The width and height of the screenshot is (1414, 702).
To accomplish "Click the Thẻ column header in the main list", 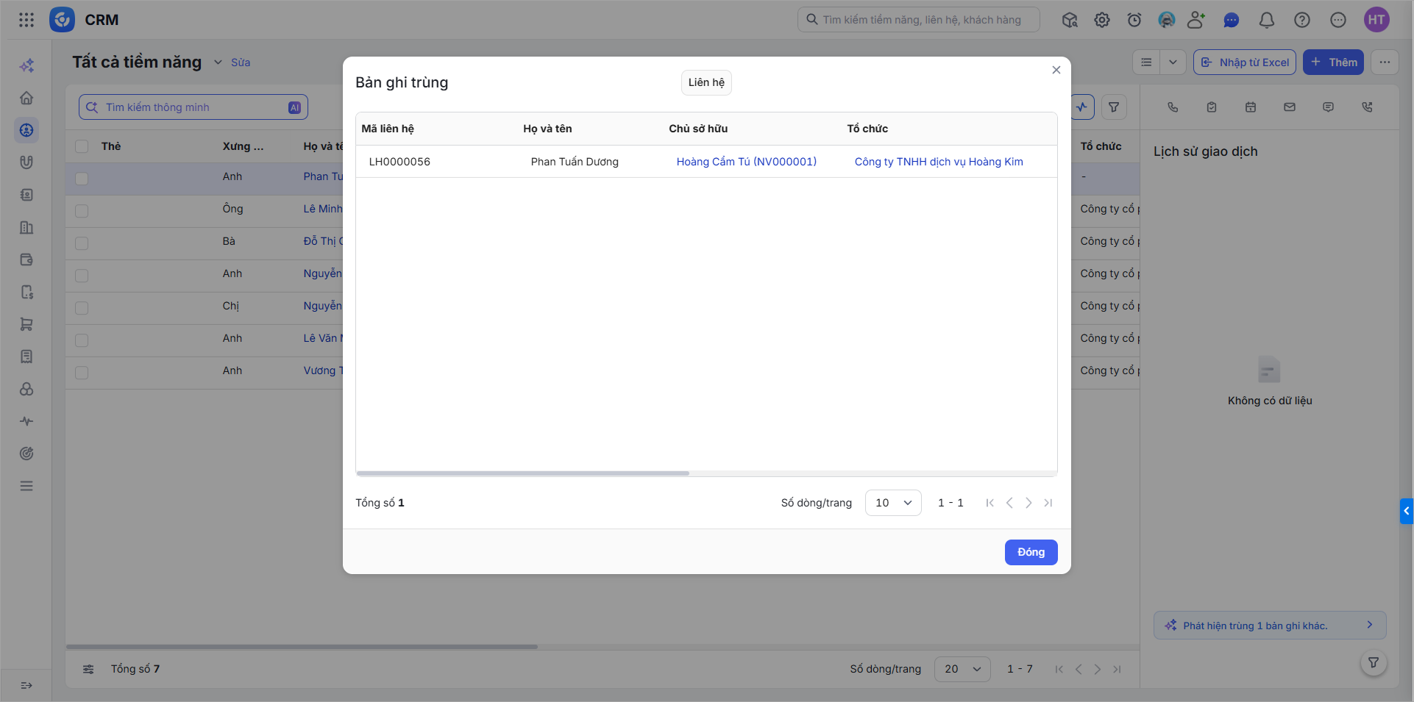I will point(111,146).
